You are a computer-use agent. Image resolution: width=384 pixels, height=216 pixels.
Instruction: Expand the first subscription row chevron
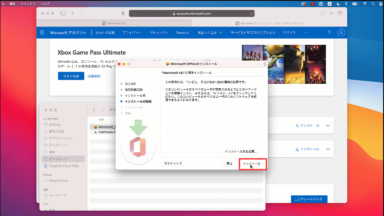click(x=328, y=125)
